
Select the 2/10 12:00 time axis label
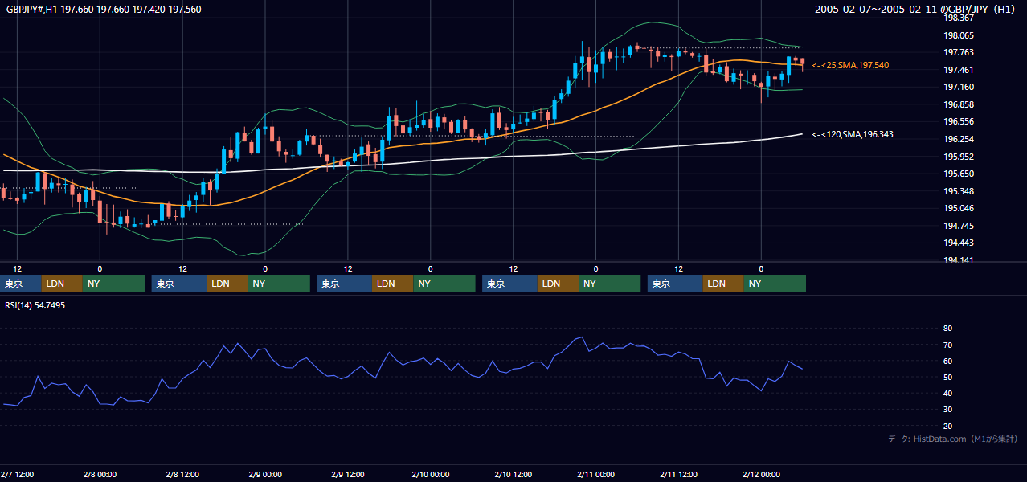click(513, 474)
